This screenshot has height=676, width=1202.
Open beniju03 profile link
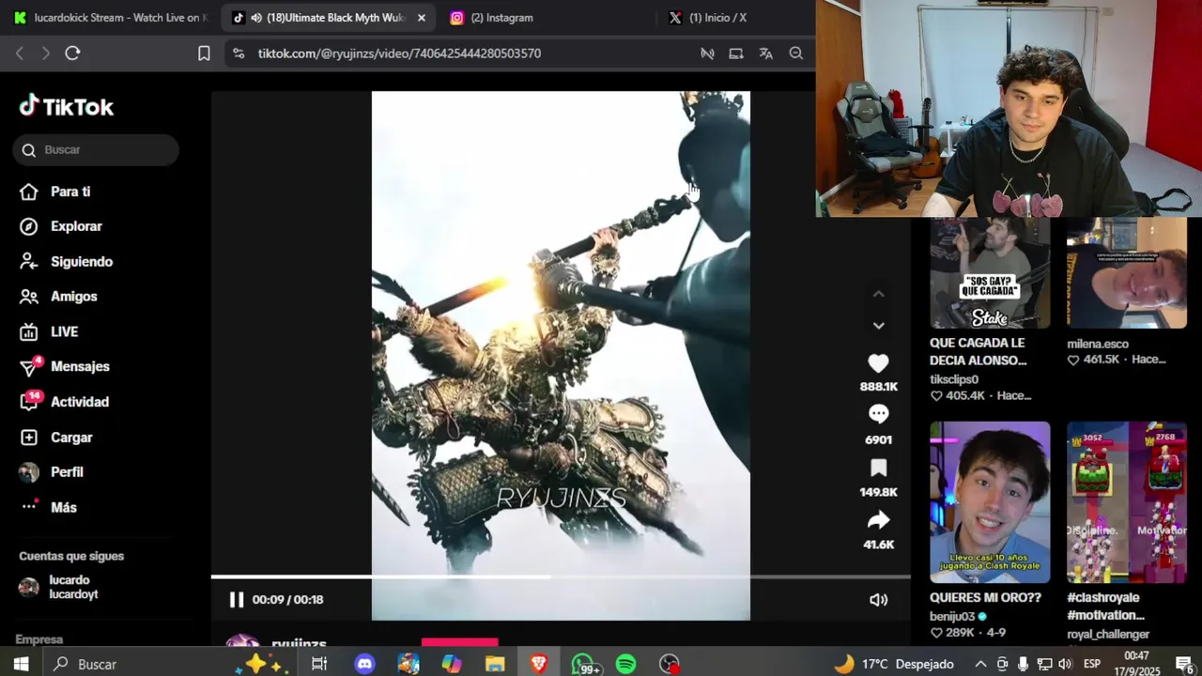coord(952,617)
